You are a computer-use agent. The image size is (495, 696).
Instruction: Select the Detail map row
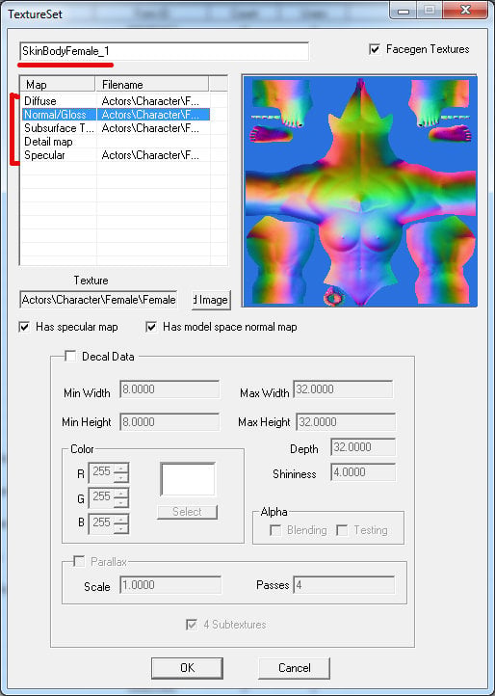coord(116,142)
